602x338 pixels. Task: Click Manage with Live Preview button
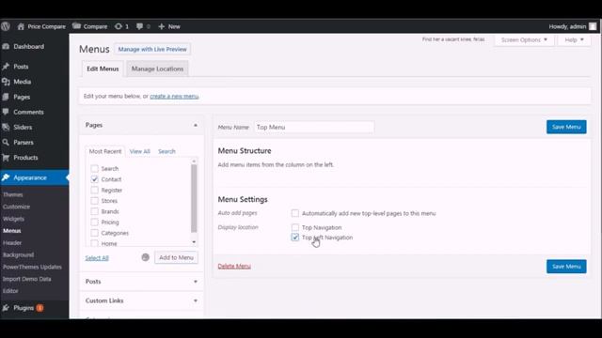pyautogui.click(x=152, y=49)
